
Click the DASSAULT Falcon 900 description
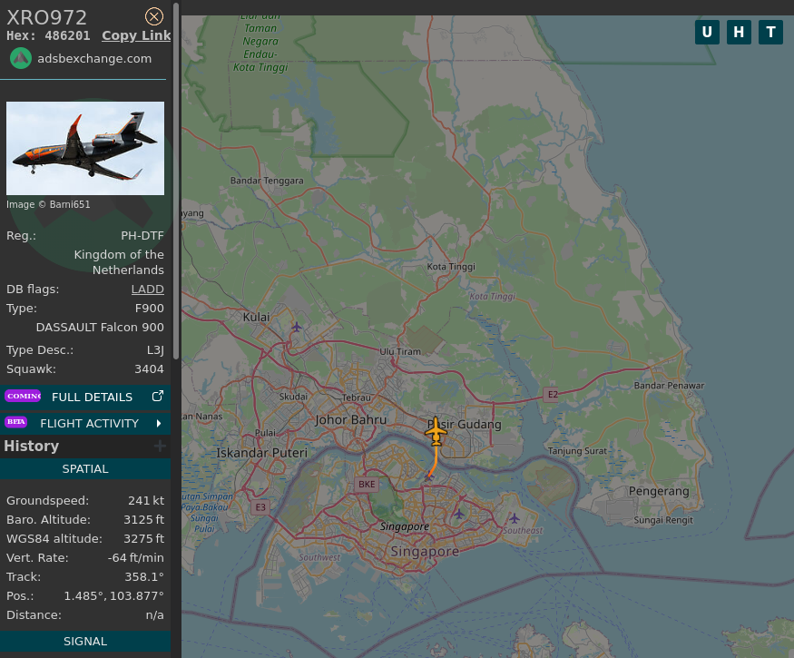[x=100, y=328]
